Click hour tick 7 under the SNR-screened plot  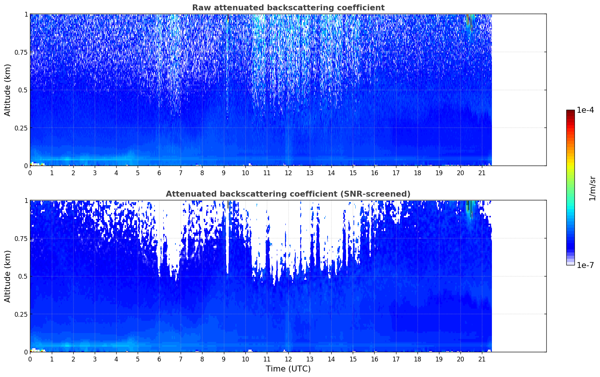[181, 359]
